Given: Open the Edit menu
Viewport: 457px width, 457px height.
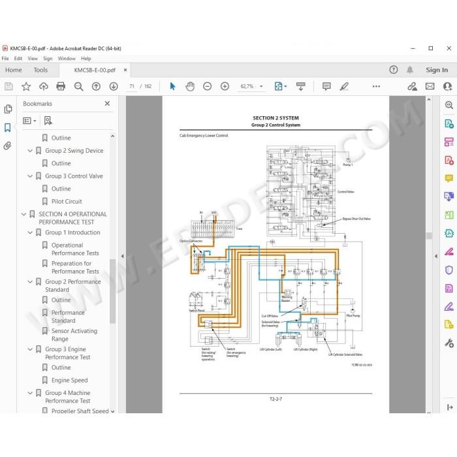Looking at the screenshot, I should click(x=18, y=59).
